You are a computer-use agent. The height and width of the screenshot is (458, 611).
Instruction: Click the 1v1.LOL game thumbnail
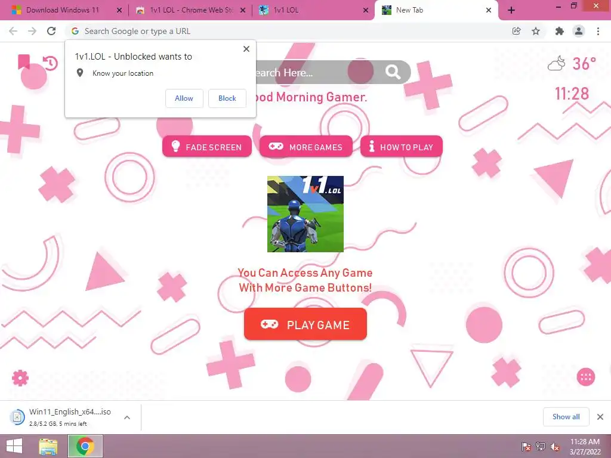[305, 214]
